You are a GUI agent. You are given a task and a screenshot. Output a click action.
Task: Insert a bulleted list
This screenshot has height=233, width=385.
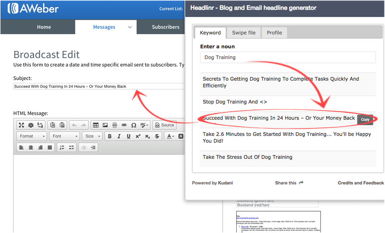[71, 147]
